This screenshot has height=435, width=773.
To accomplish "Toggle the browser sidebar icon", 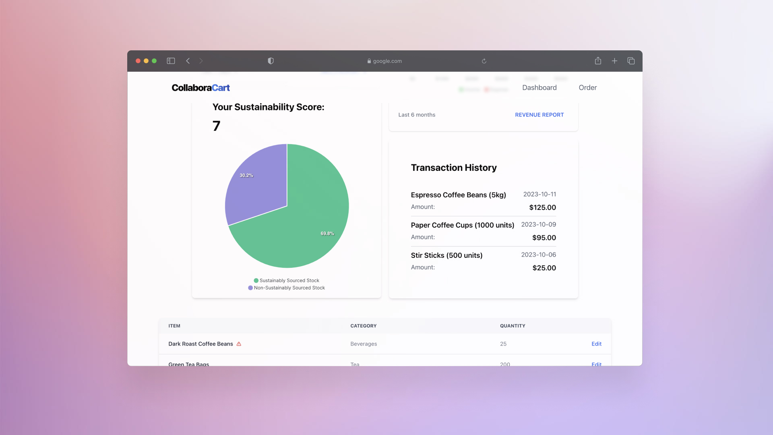I will (171, 61).
